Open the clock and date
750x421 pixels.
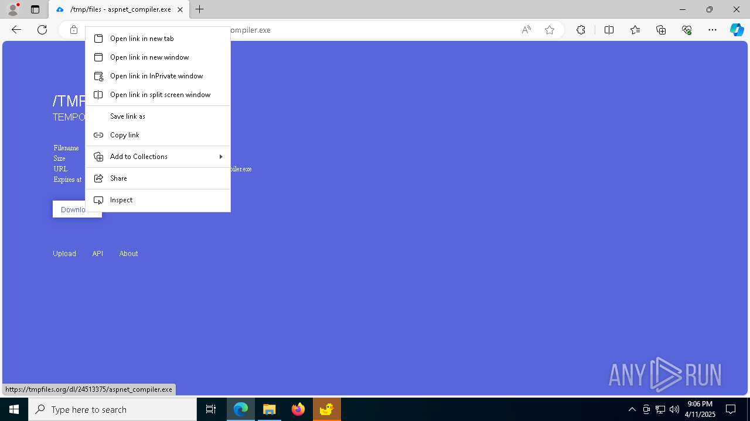pyautogui.click(x=700, y=409)
